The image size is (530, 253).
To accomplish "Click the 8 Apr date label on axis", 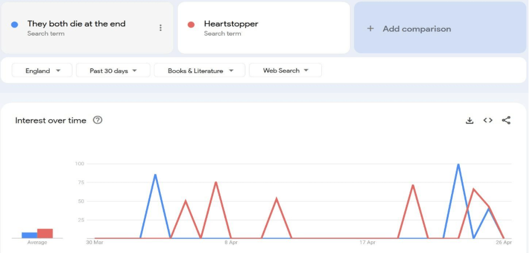I will click(231, 242).
